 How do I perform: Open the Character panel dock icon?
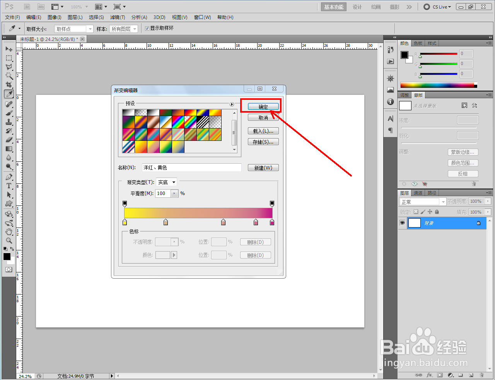pyautogui.click(x=391, y=118)
